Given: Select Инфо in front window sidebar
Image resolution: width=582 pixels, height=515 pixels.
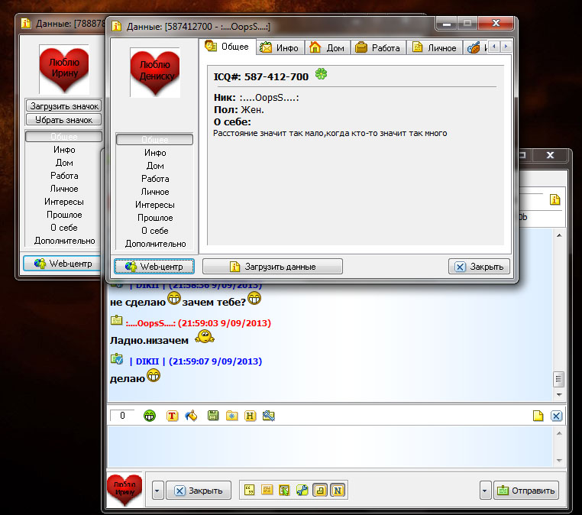Looking at the screenshot, I should coord(155,153).
